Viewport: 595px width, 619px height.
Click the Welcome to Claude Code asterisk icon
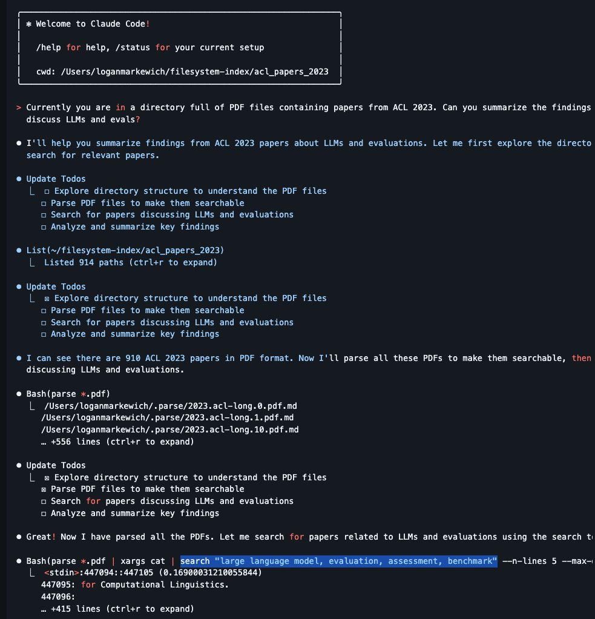(28, 24)
